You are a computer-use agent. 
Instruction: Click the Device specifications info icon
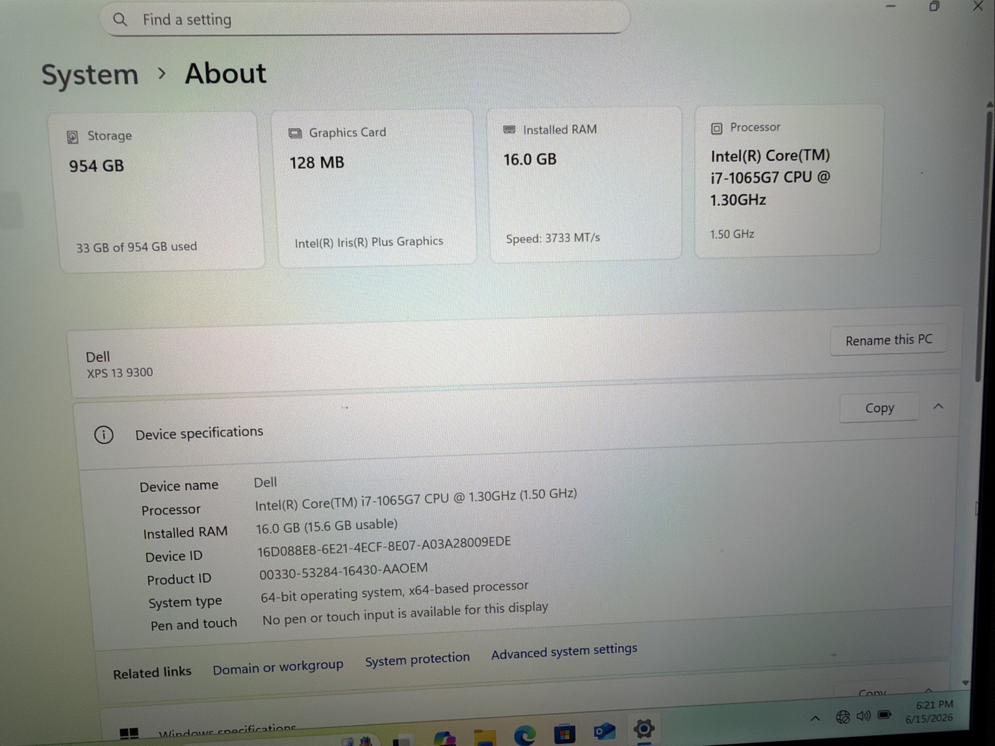tap(104, 435)
